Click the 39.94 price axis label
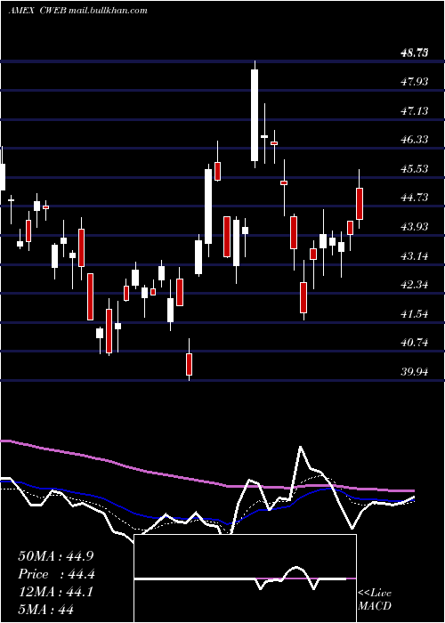Screen dimensions: 445x623 click(x=415, y=372)
